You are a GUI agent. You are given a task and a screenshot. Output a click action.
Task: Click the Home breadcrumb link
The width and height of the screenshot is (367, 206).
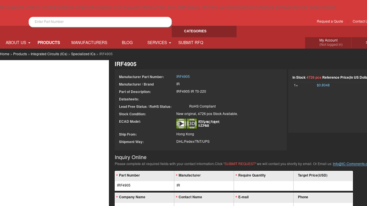[x=5, y=54]
